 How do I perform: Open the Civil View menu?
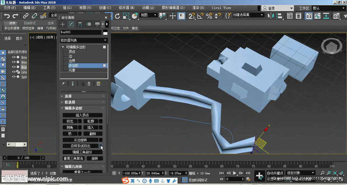click(221, 8)
